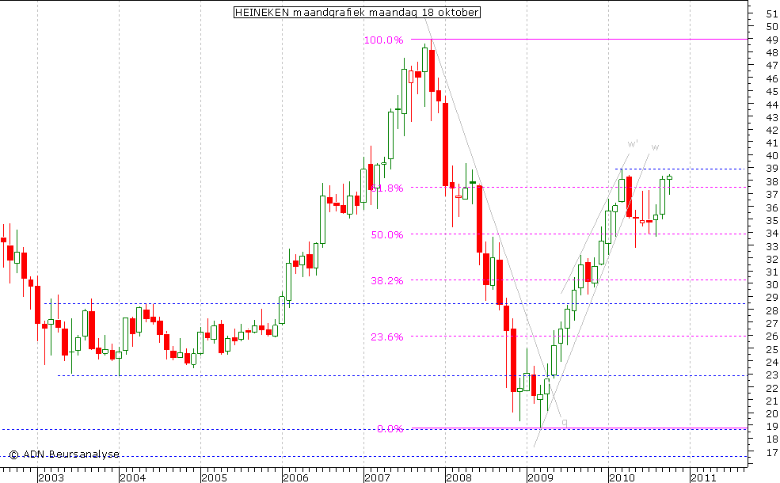Screen dimensions: 780x483
Task: Click price 37 on the right axis
Action: [x=772, y=195]
